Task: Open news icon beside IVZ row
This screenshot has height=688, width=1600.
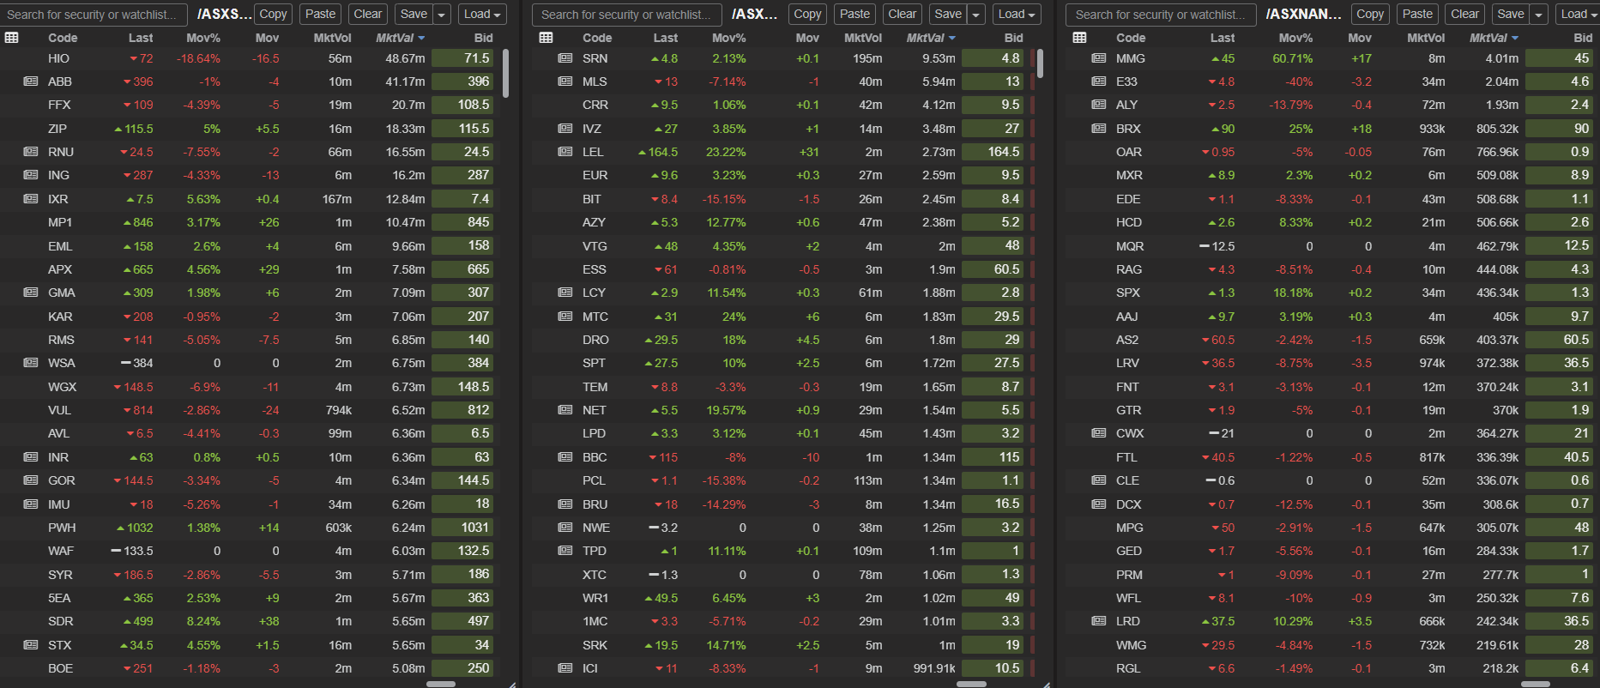Action: click(565, 129)
